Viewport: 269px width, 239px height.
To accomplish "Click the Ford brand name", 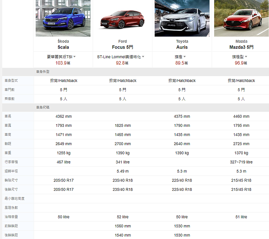I will [x=123, y=42].
